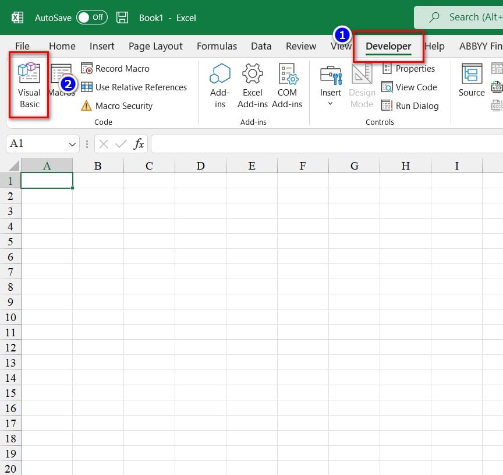Open COM Add-ins dialog

click(287, 86)
